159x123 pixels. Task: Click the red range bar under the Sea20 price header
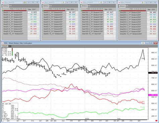(x=14, y=10)
